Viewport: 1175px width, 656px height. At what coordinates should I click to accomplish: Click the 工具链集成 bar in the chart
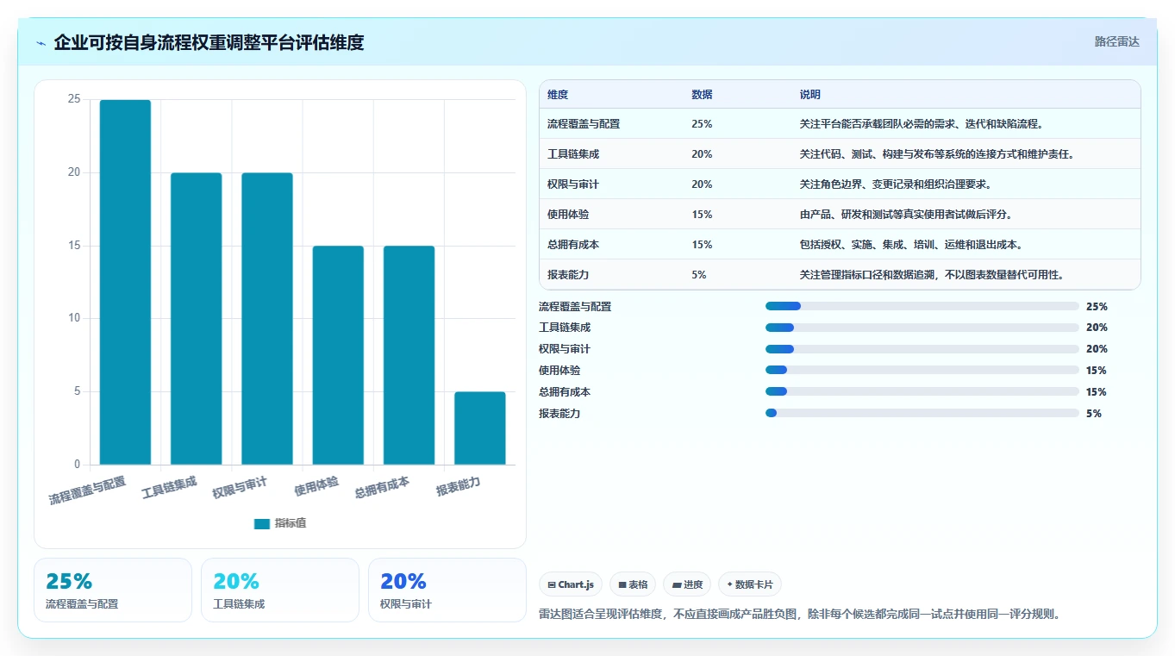(197, 319)
